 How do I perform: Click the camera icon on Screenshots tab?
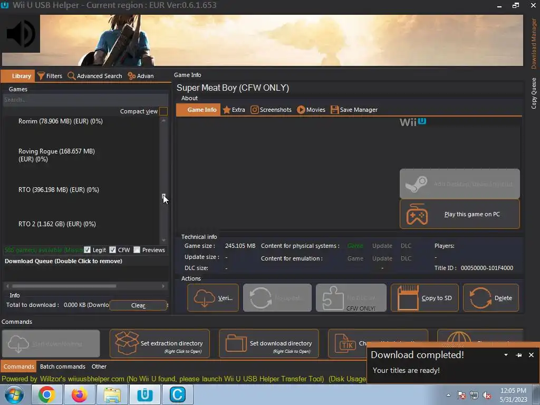[x=254, y=110]
